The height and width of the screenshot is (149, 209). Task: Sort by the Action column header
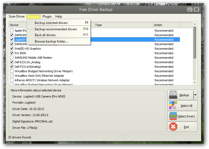(166, 25)
